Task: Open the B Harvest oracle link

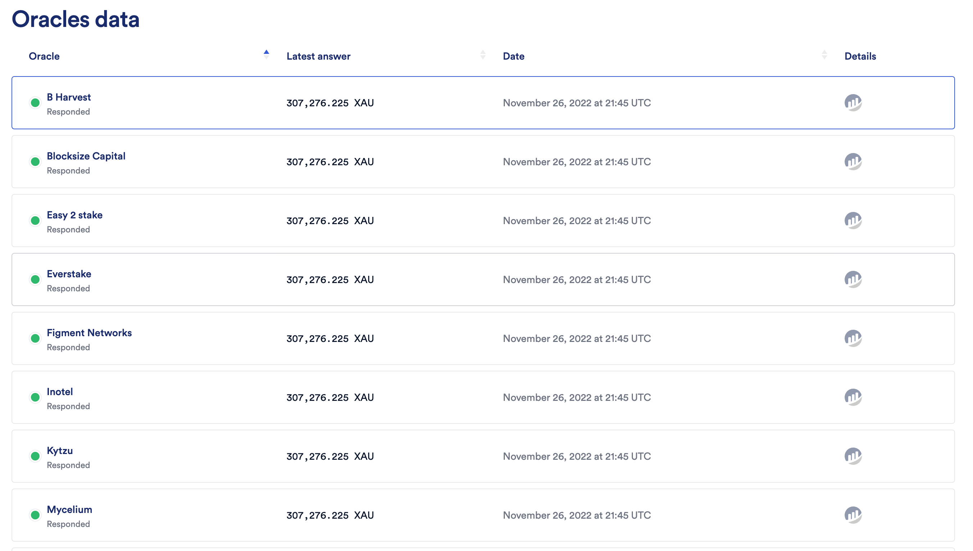Action: point(69,97)
